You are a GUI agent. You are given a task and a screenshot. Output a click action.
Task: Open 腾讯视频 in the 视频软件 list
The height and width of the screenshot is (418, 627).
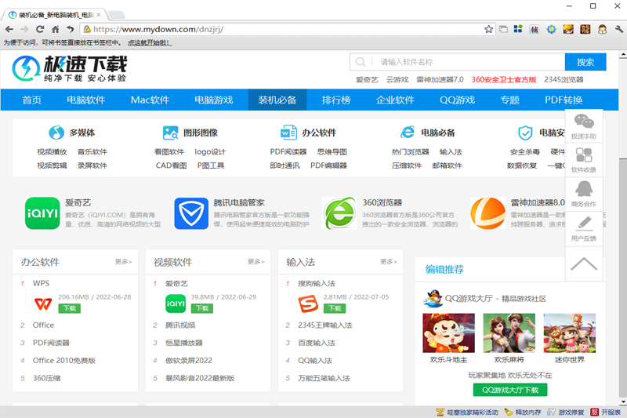coord(180,325)
